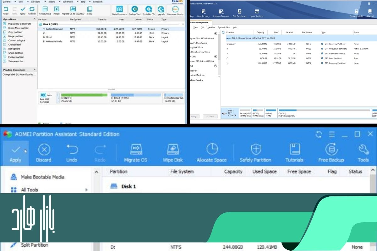Select Resize/Move in the EaseUS toolbar
This screenshot has width=377, height=251.
(x=45, y=11)
